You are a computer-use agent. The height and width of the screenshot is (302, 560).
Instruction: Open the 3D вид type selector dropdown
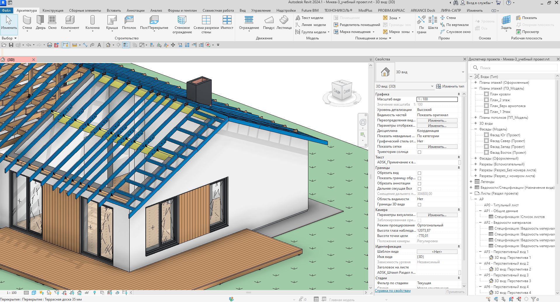coord(463,72)
